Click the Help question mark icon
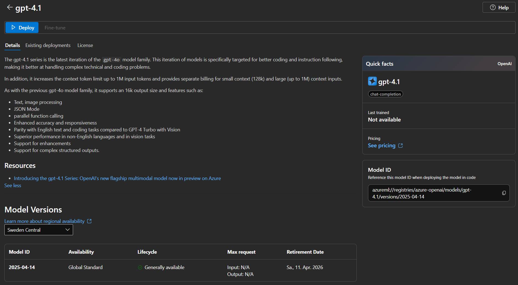The width and height of the screenshot is (518, 285). point(493,7)
